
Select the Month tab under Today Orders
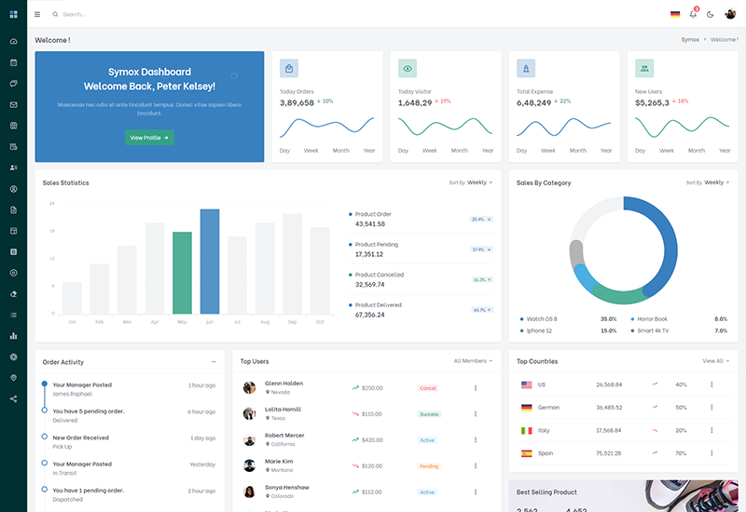[340, 150]
